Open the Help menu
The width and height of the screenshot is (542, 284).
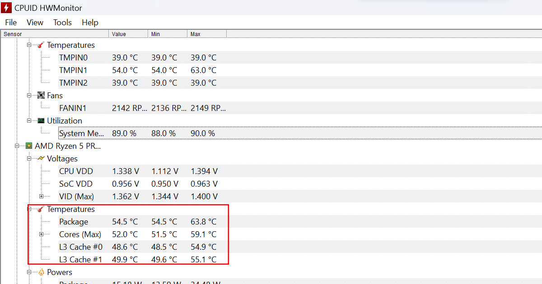point(90,23)
